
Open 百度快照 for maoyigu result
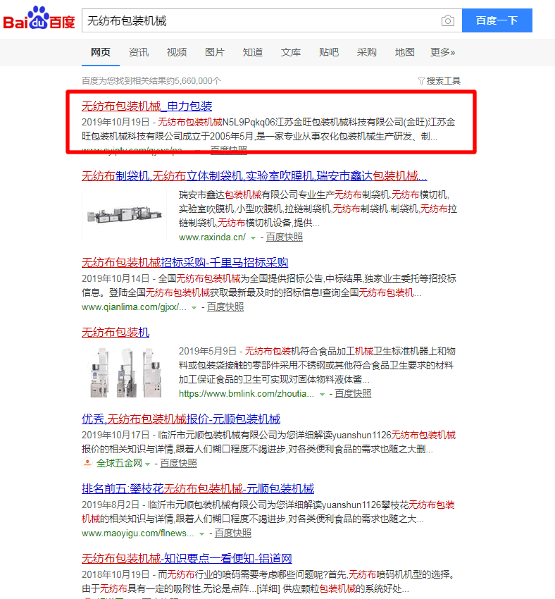[233, 533]
